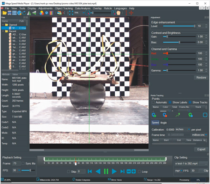Play the video forward
210x184 pixels.
pos(114,171)
